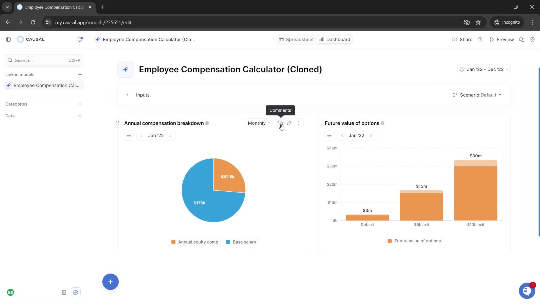540x304 pixels.
Task: Add new data source with plus
Action: click(x=80, y=116)
